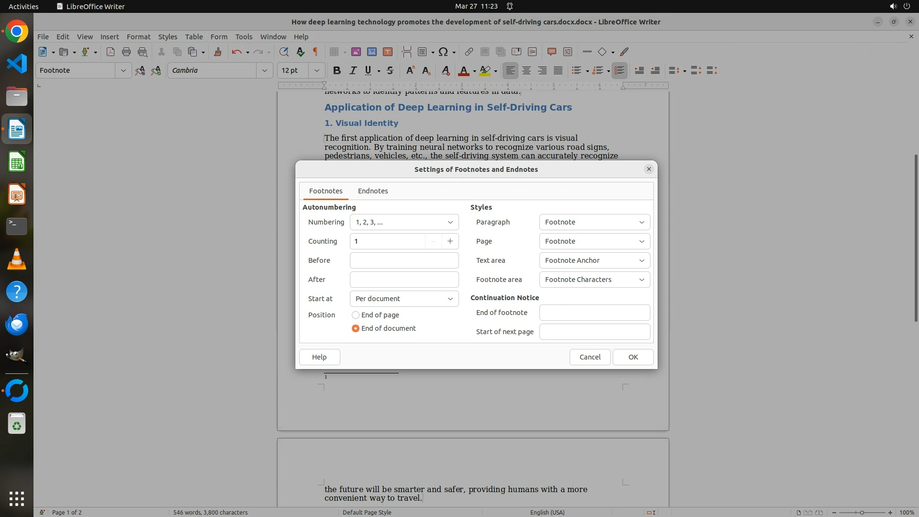Cancel the footnote settings dialog
This screenshot has height=517, width=919.
point(590,357)
